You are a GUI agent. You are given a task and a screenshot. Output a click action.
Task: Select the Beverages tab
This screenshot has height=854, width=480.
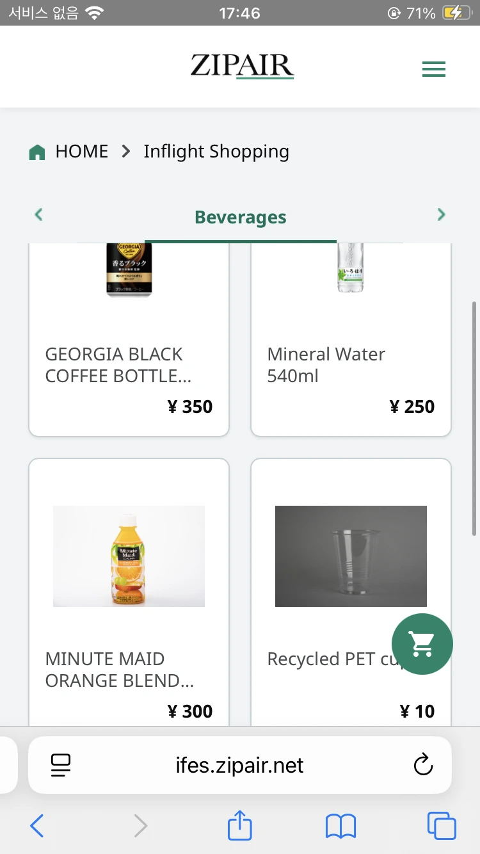point(241,218)
